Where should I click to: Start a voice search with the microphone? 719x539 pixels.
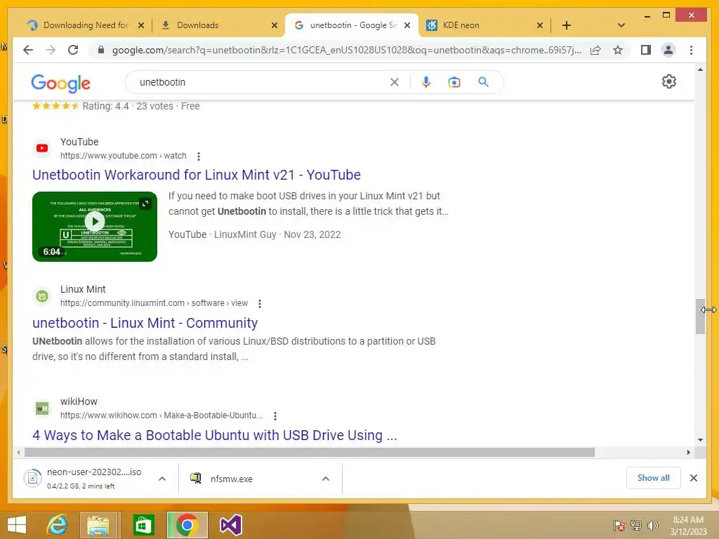tap(426, 82)
